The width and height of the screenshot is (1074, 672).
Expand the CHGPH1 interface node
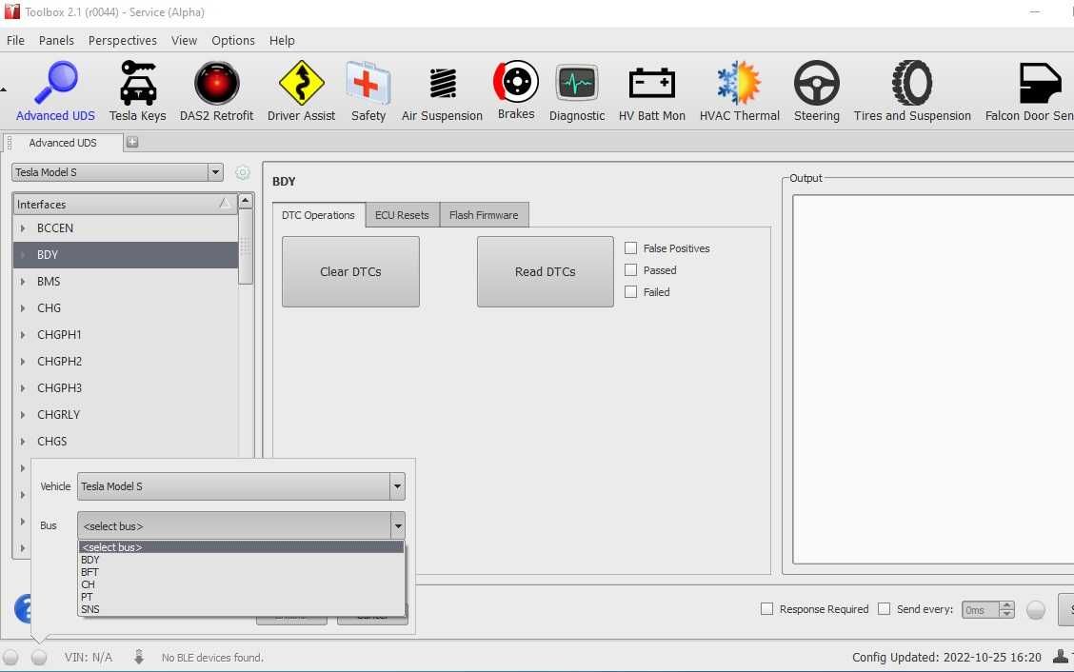coord(23,335)
